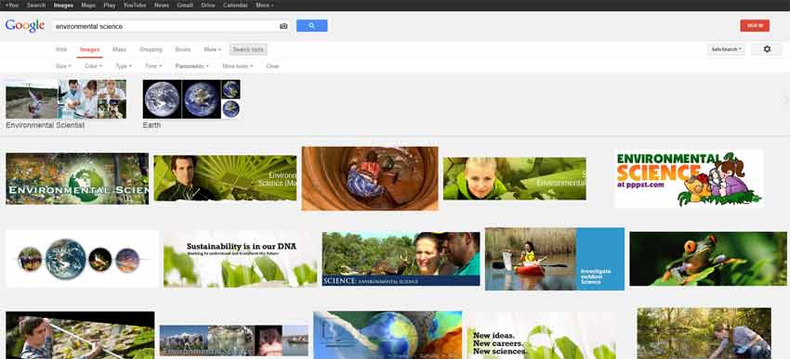Open the blonde woman green banner image
Image resolution: width=790 pixels, height=359 pixels.
tap(514, 178)
